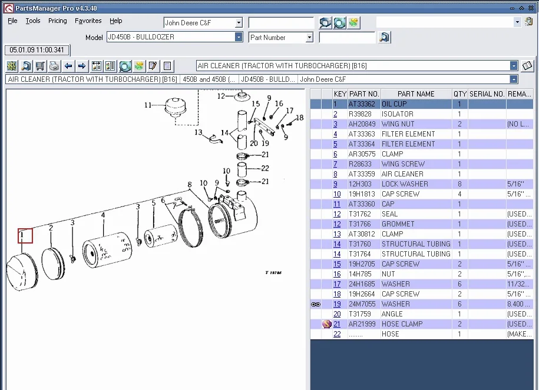Click the icon beside the AR21999 hose clamp row
Viewport: 539px width, 390px height.
pyautogui.click(x=327, y=324)
